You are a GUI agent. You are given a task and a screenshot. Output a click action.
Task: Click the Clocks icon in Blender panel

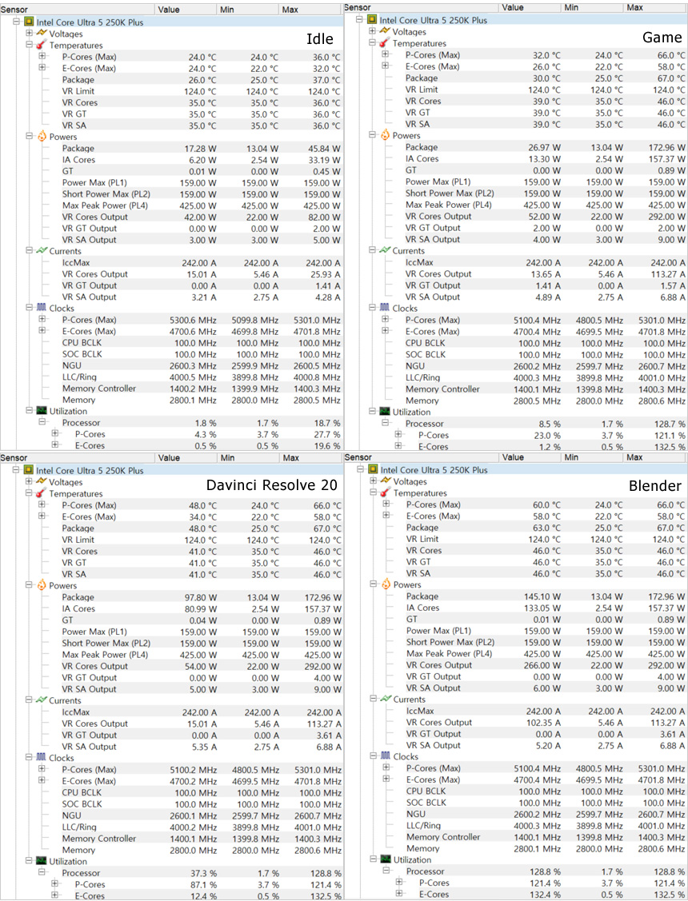(386, 756)
